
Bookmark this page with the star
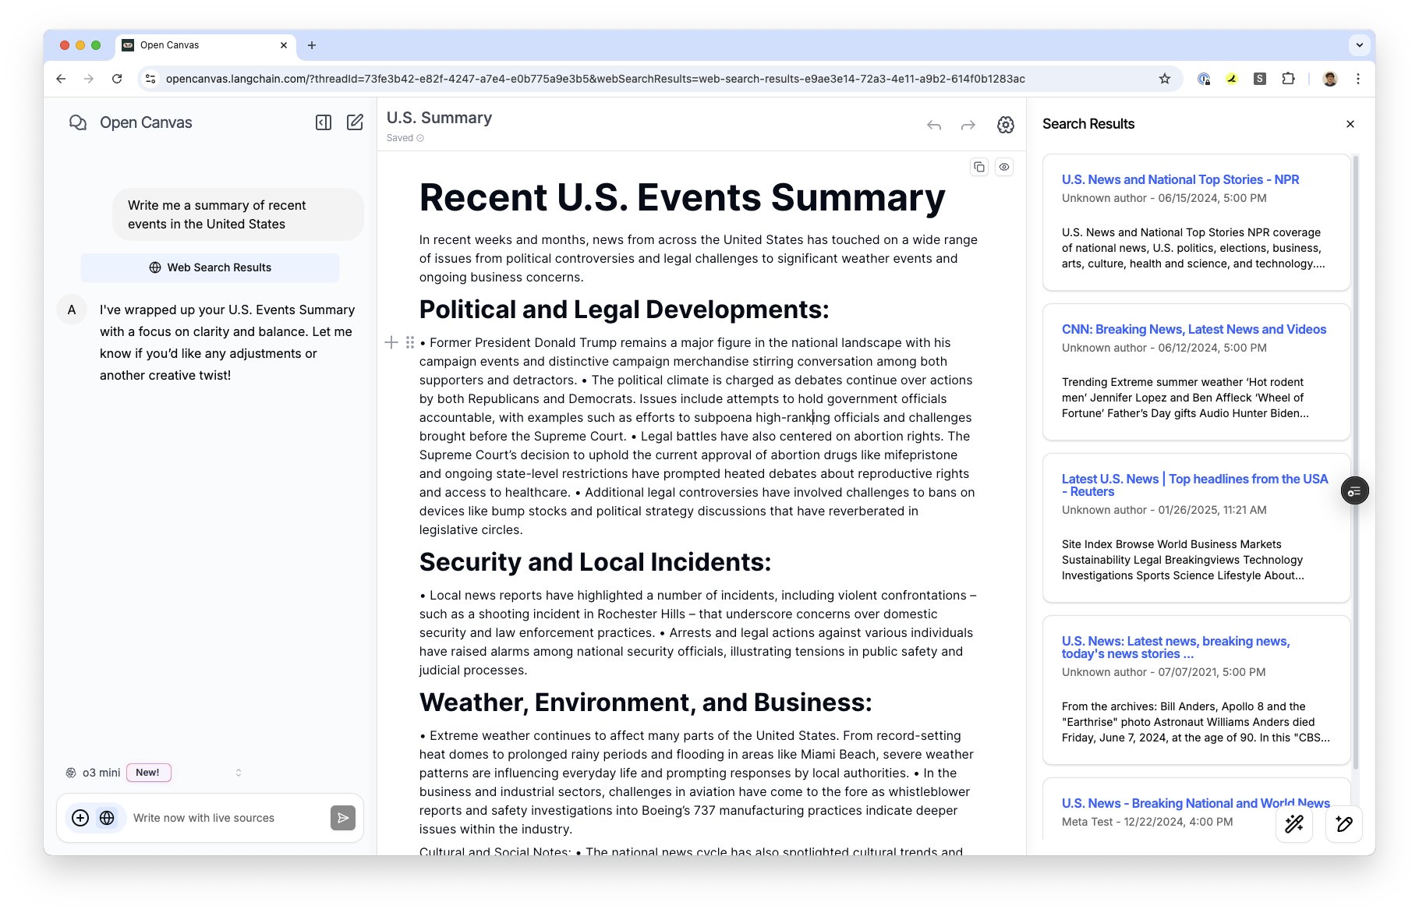pos(1165,79)
